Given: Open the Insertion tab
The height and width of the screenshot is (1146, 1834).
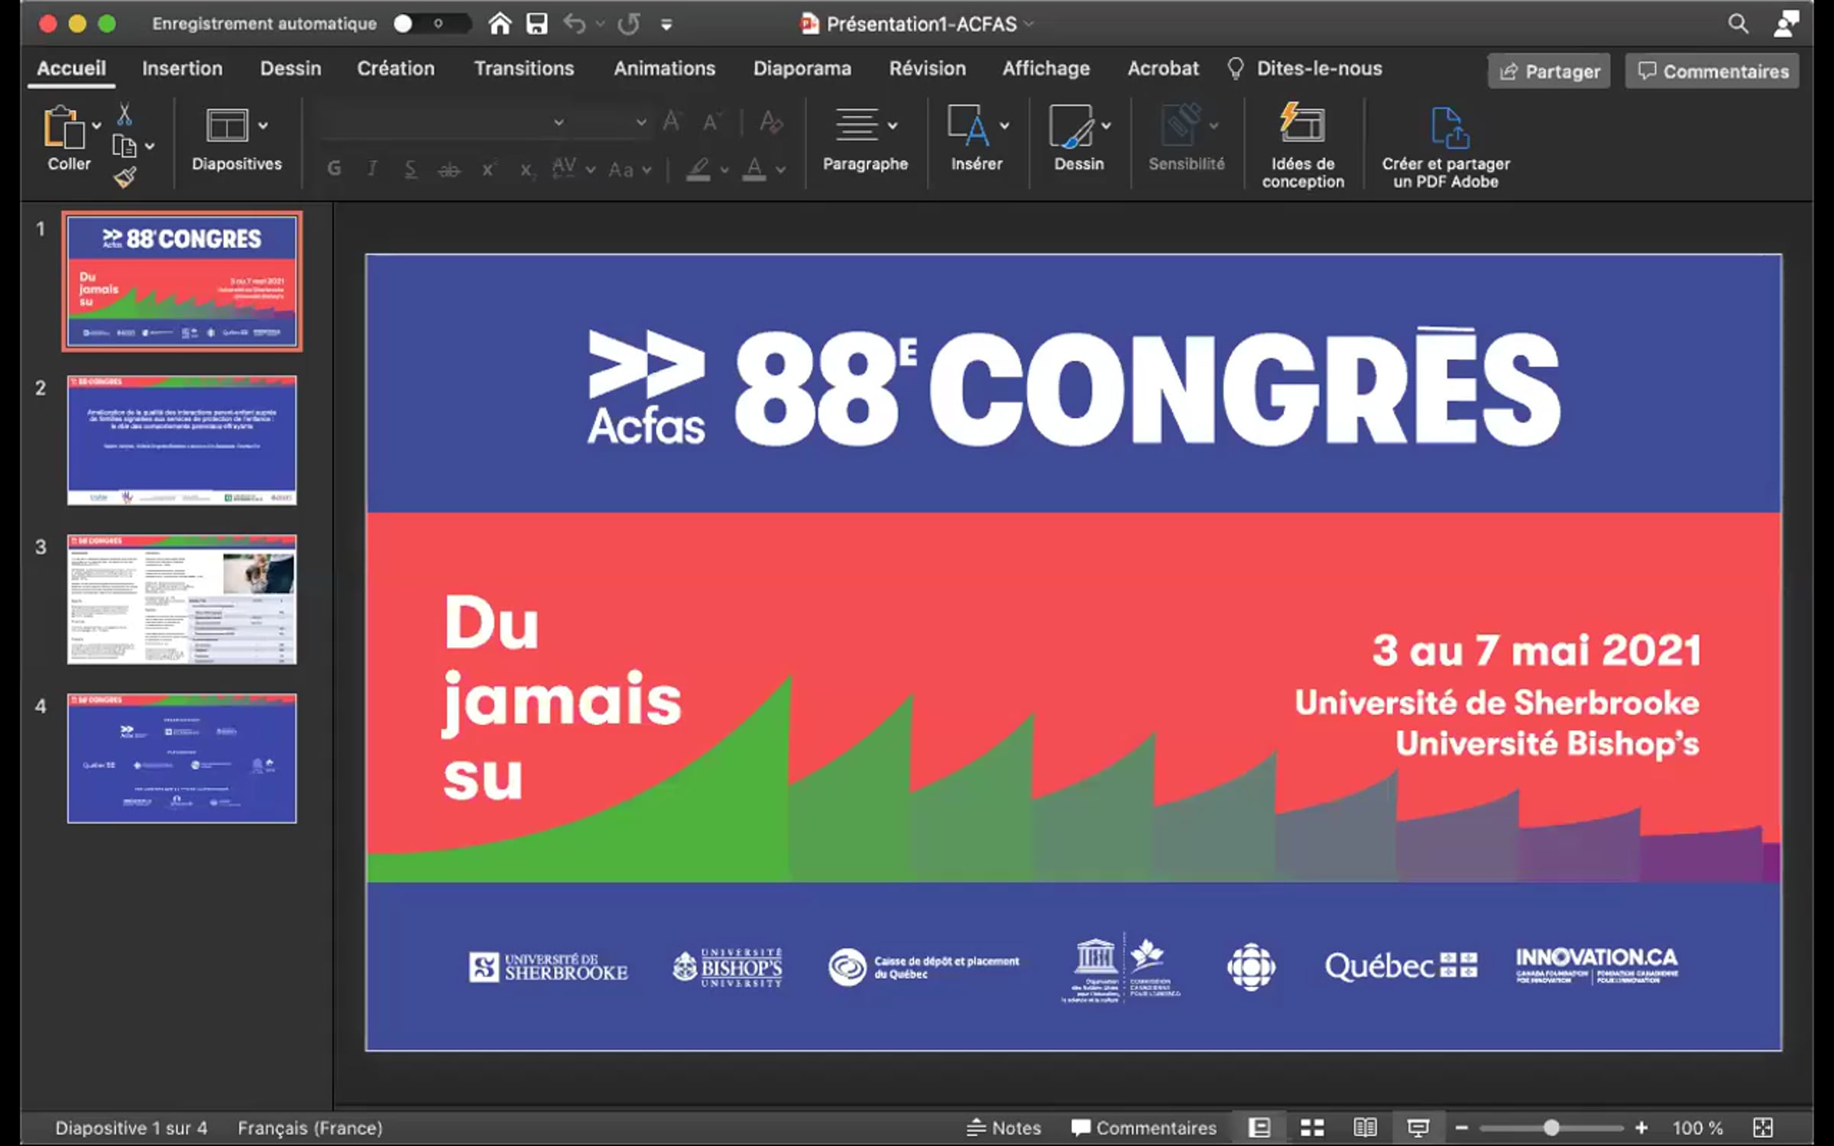Looking at the screenshot, I should coord(183,68).
